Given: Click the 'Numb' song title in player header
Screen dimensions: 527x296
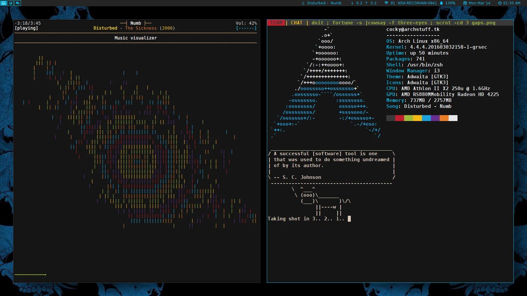Looking at the screenshot, I should [136, 23].
